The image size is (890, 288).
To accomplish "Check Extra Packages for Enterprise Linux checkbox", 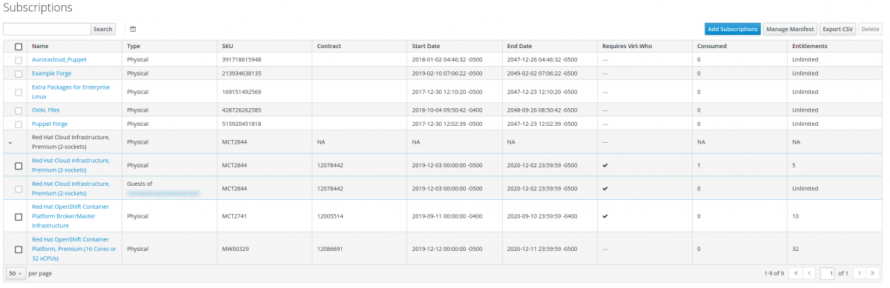I will point(19,92).
